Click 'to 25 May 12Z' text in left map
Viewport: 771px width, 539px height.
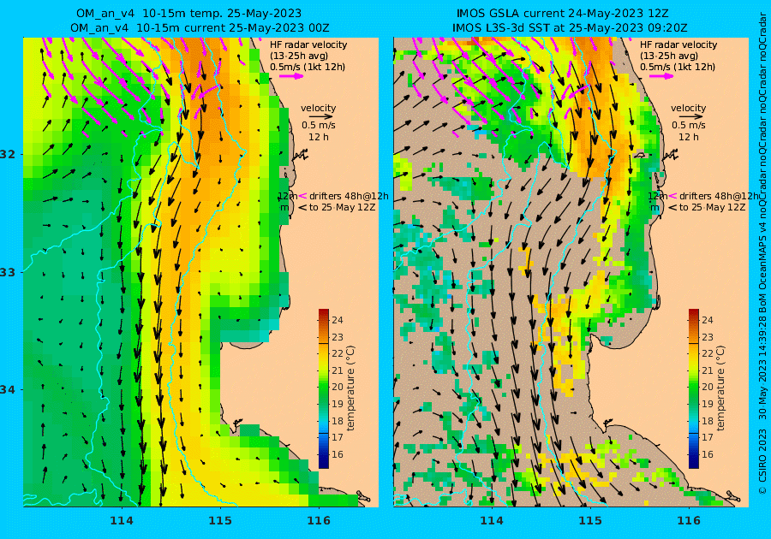(x=342, y=207)
